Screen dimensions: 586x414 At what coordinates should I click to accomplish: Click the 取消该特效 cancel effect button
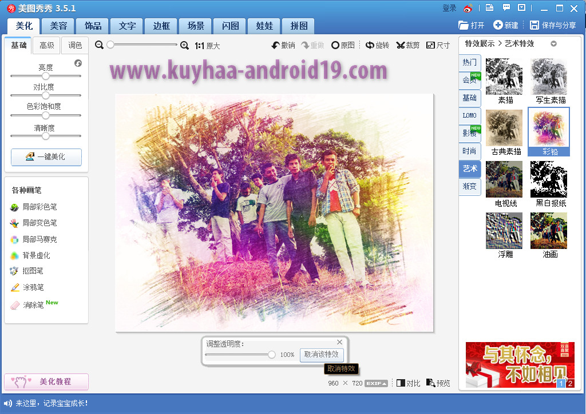click(x=322, y=354)
